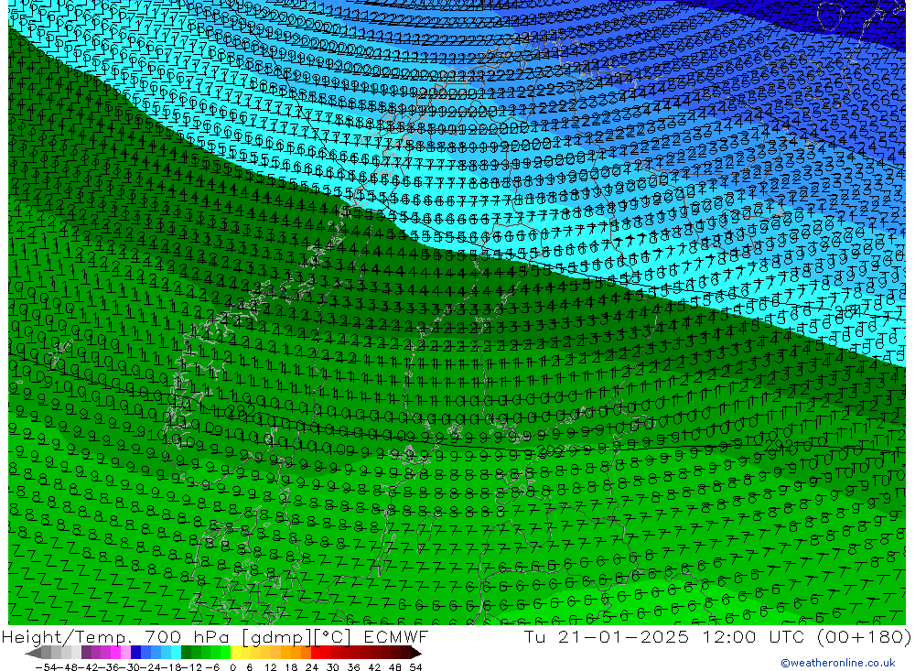Click the gray left arrow of color scale
This screenshot has width=915, height=671.
33,653
